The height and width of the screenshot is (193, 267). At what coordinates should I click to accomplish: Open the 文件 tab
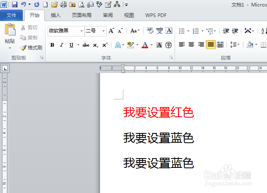coord(11,15)
